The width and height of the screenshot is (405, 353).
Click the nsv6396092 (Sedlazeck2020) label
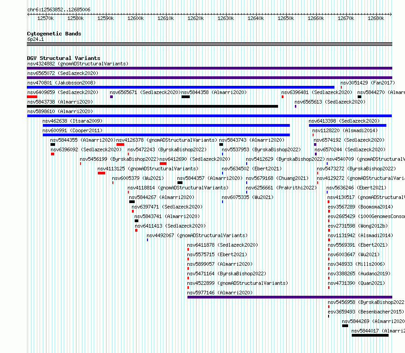tap(86, 149)
